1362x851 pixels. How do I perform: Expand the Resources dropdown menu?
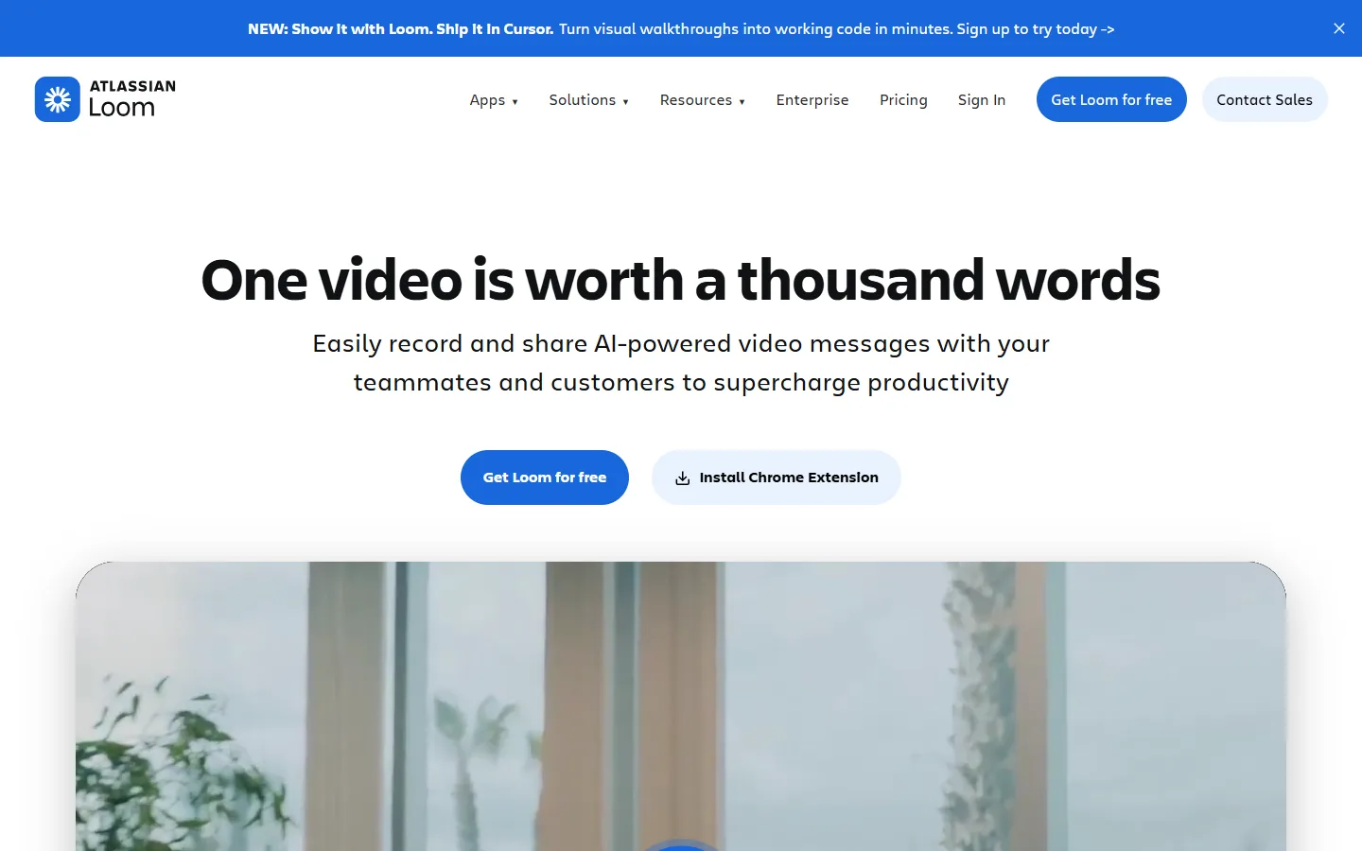click(703, 100)
